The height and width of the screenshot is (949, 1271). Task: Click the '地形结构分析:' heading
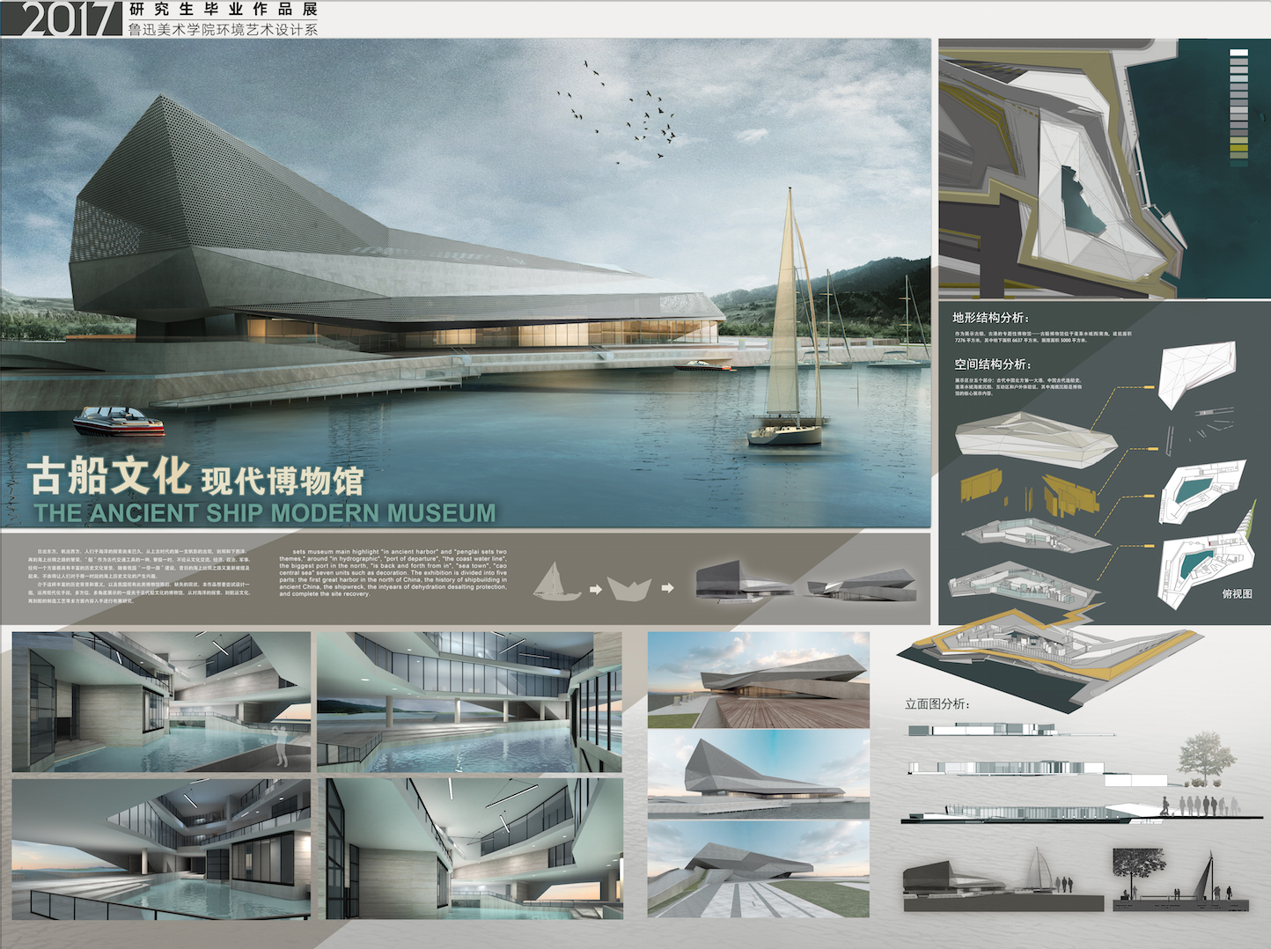990,318
